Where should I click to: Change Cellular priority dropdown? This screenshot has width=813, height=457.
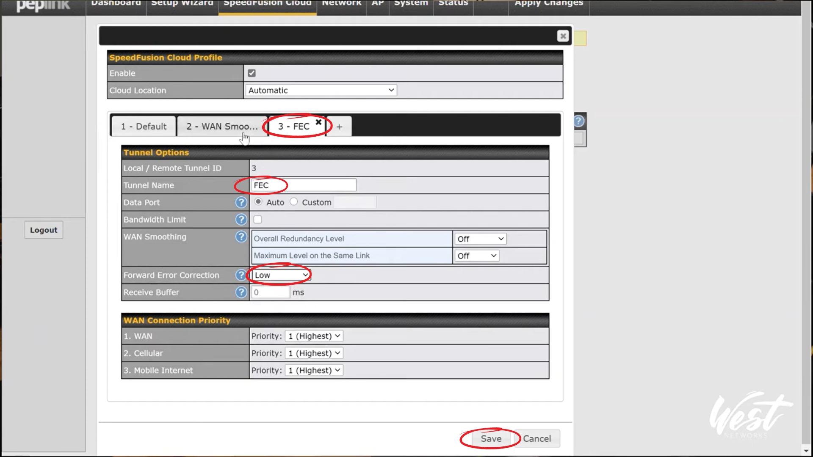[314, 353]
